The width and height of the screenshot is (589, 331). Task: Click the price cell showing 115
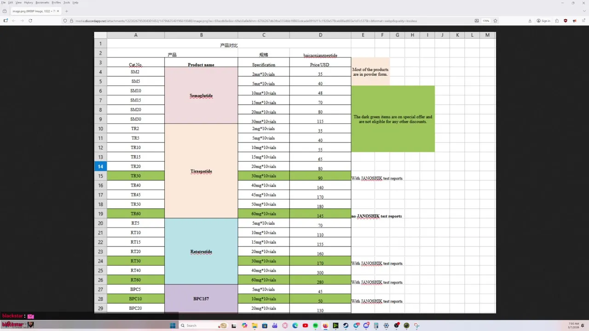(320, 120)
